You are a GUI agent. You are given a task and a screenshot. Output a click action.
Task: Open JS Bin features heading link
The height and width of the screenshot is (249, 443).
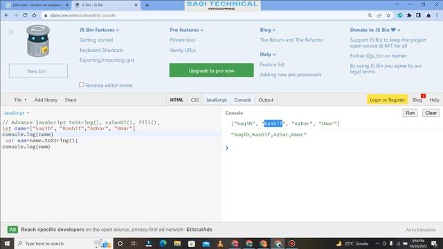[x=99, y=30]
